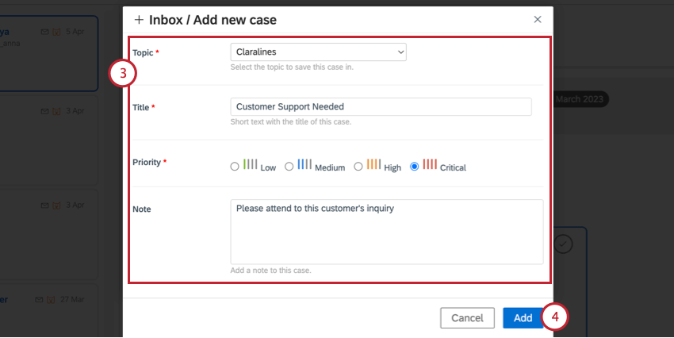Click the Title field with Customer Support Needed

[x=381, y=106]
